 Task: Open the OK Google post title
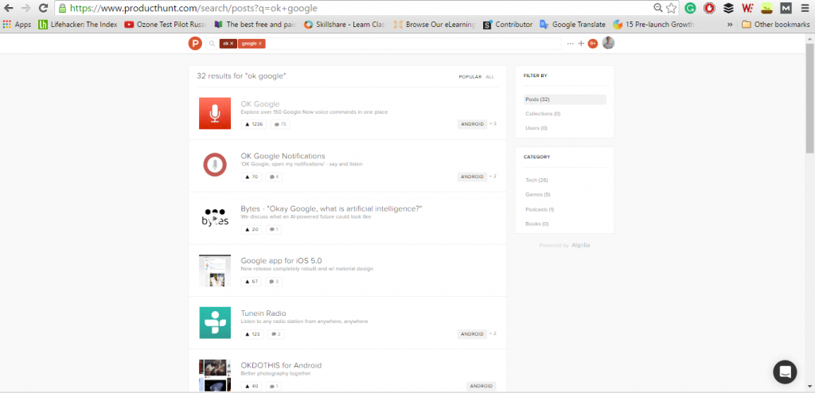[260, 104]
